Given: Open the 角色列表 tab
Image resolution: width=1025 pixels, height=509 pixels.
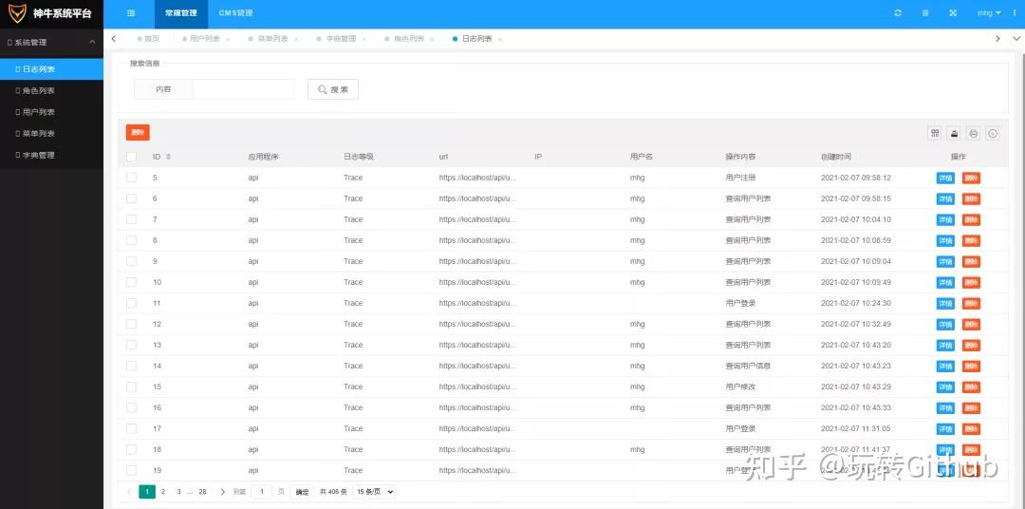Looking at the screenshot, I should (405, 39).
